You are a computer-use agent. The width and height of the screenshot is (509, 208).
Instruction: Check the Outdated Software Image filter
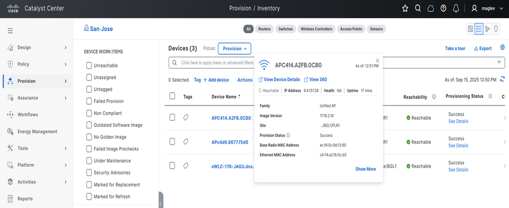coord(89,125)
